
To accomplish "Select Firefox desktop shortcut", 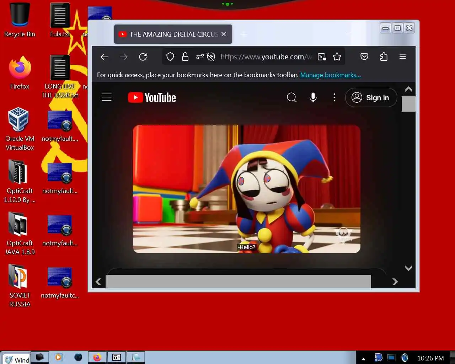I will [20, 73].
